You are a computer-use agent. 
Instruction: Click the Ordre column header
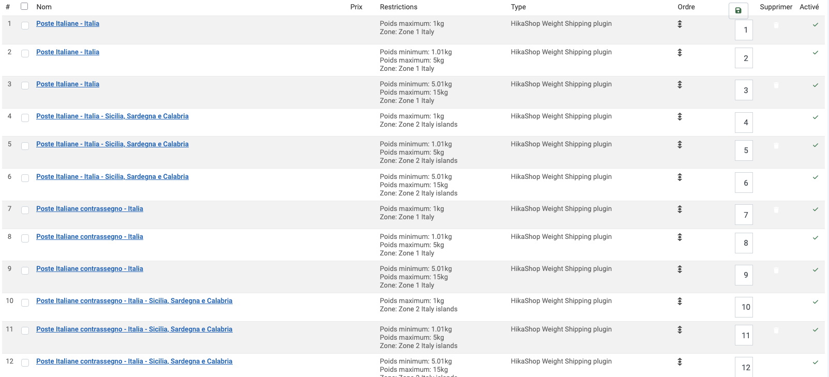tap(686, 7)
